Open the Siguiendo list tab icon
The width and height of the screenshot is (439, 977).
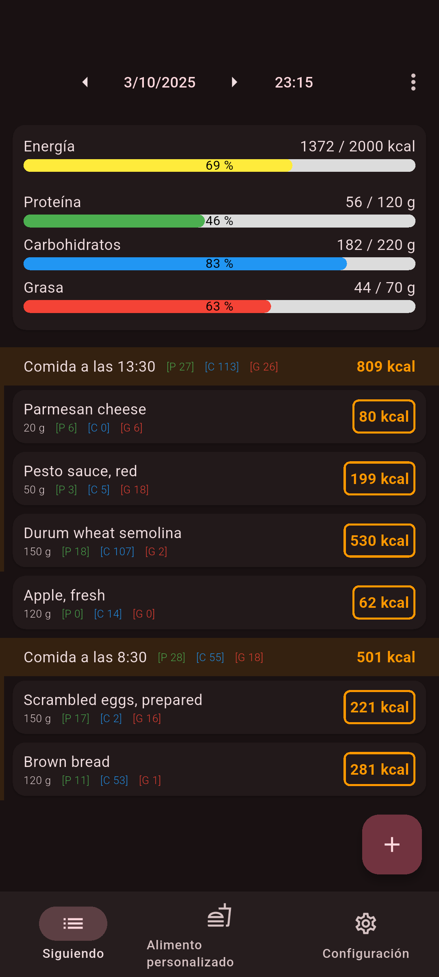[73, 923]
